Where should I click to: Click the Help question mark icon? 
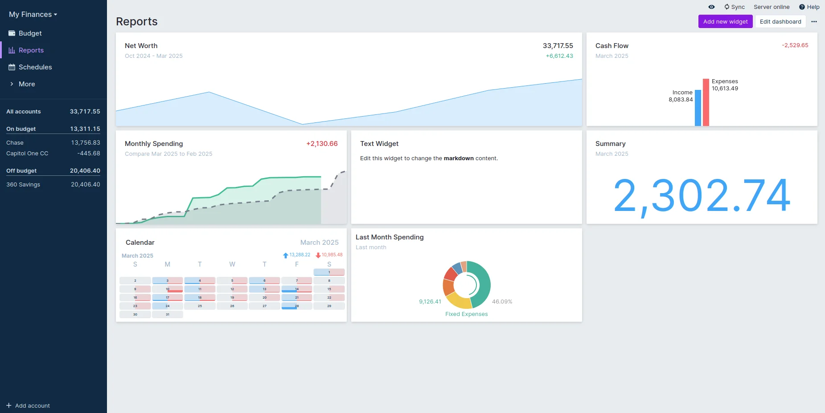[x=802, y=7]
